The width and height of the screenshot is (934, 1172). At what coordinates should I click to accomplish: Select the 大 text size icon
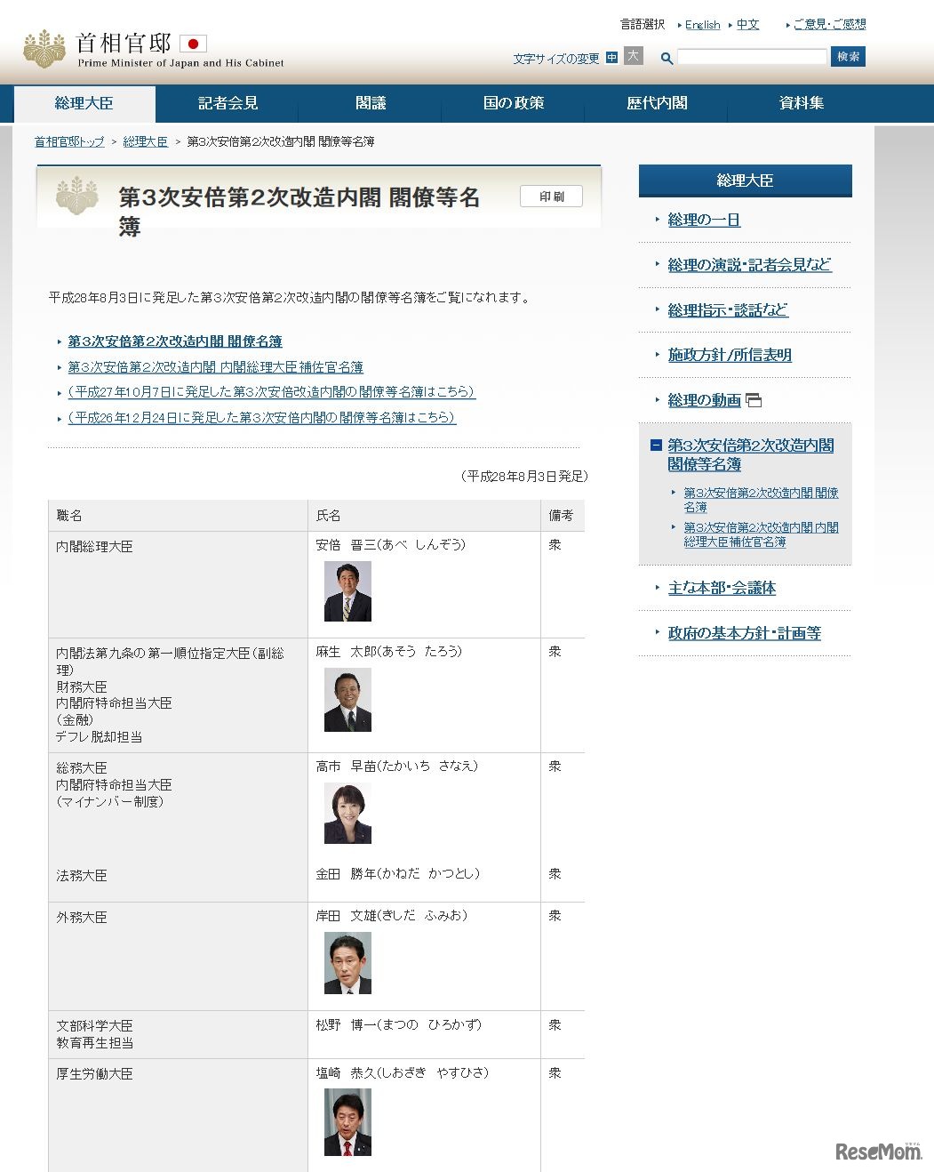pyautogui.click(x=632, y=57)
